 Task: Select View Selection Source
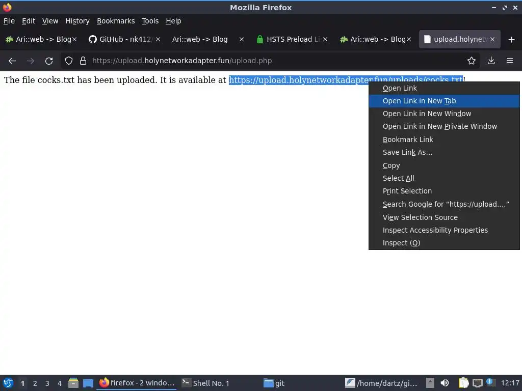pos(444,217)
